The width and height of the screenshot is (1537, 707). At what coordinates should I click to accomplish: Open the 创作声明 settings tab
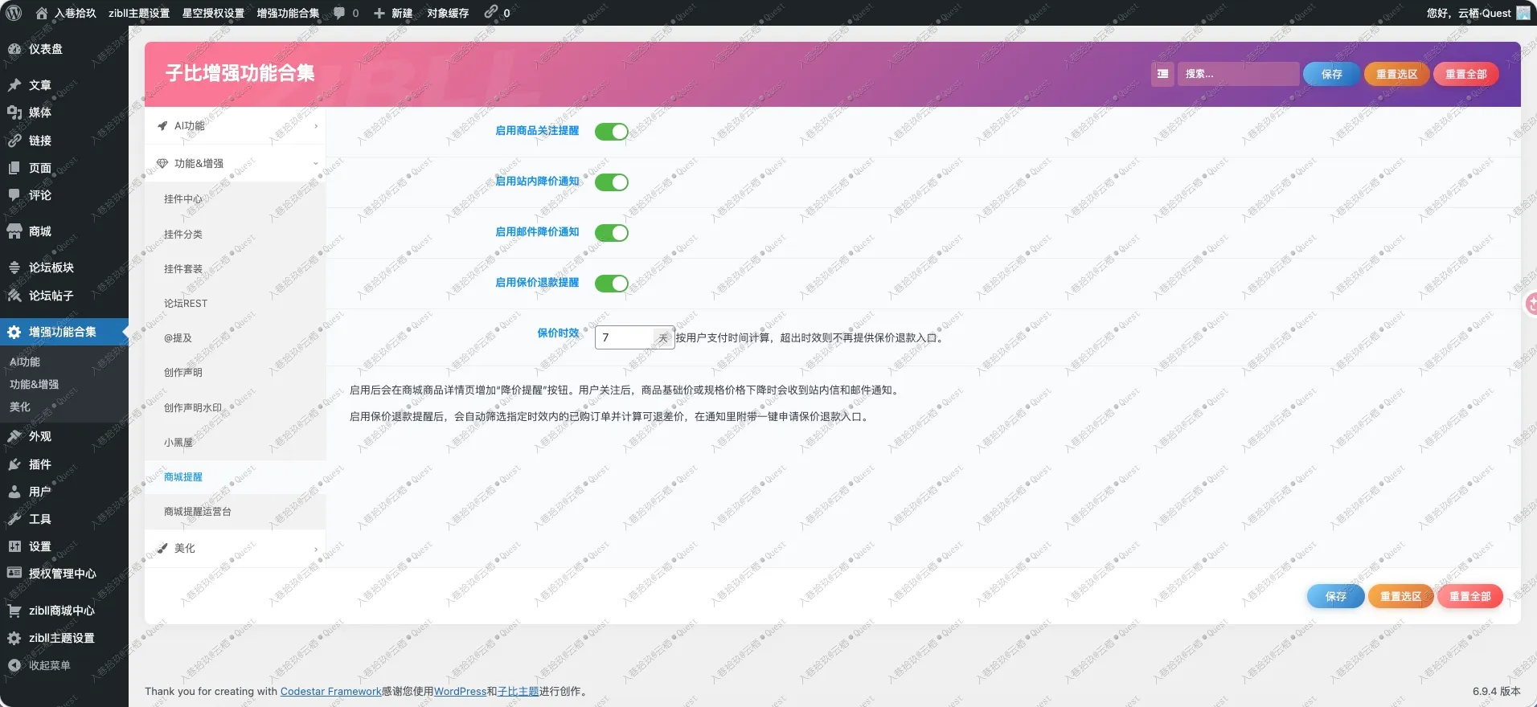click(x=236, y=373)
